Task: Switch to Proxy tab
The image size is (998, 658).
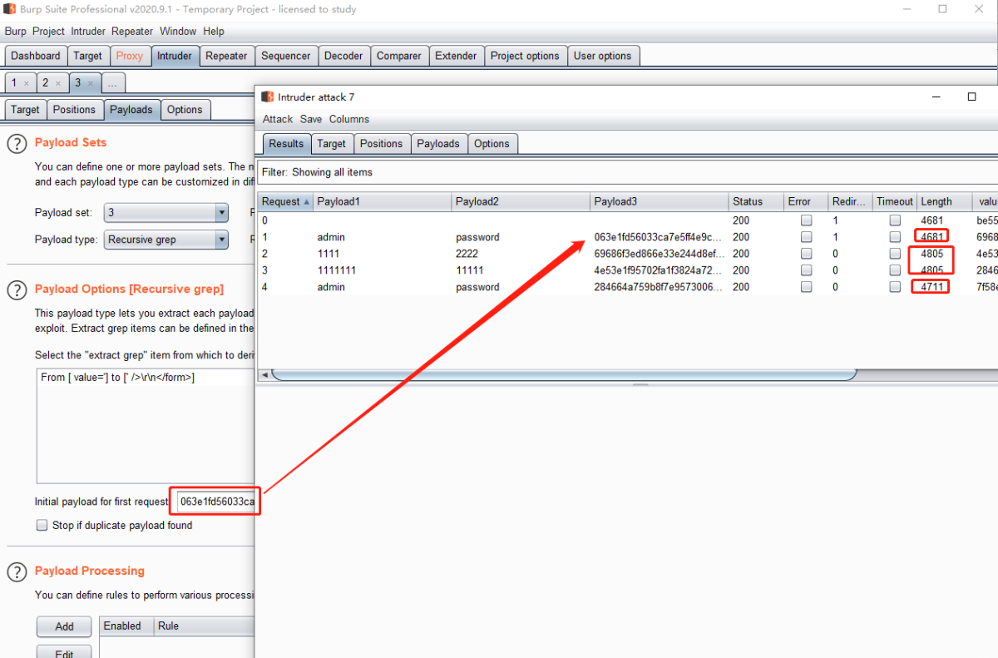Action: click(x=130, y=56)
